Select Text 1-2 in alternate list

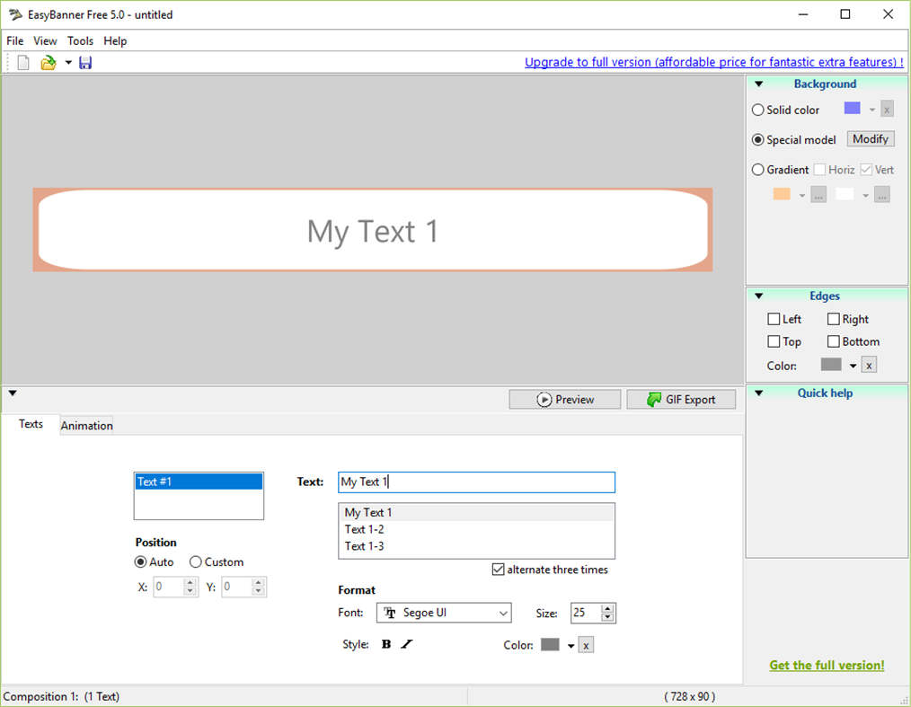(476, 529)
